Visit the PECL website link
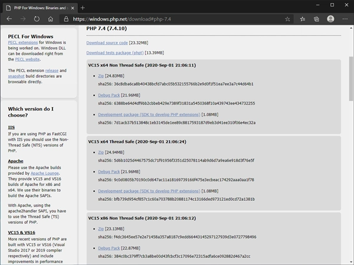 click(x=27, y=59)
